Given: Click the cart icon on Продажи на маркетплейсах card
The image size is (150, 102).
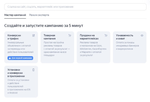Looking at the screenshot, I should (x=106, y=35).
